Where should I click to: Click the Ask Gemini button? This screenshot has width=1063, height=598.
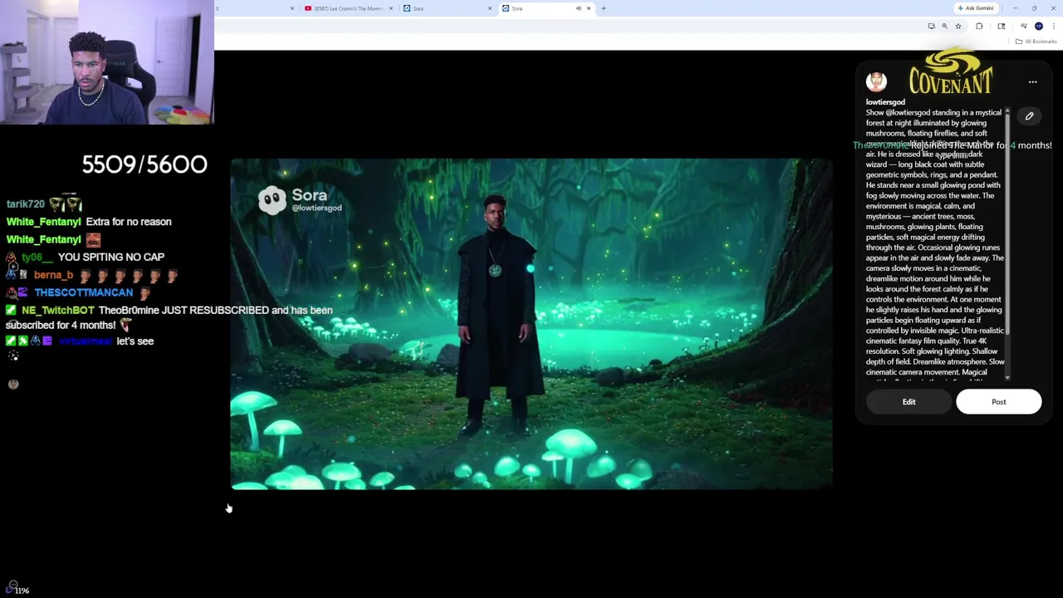976,8
